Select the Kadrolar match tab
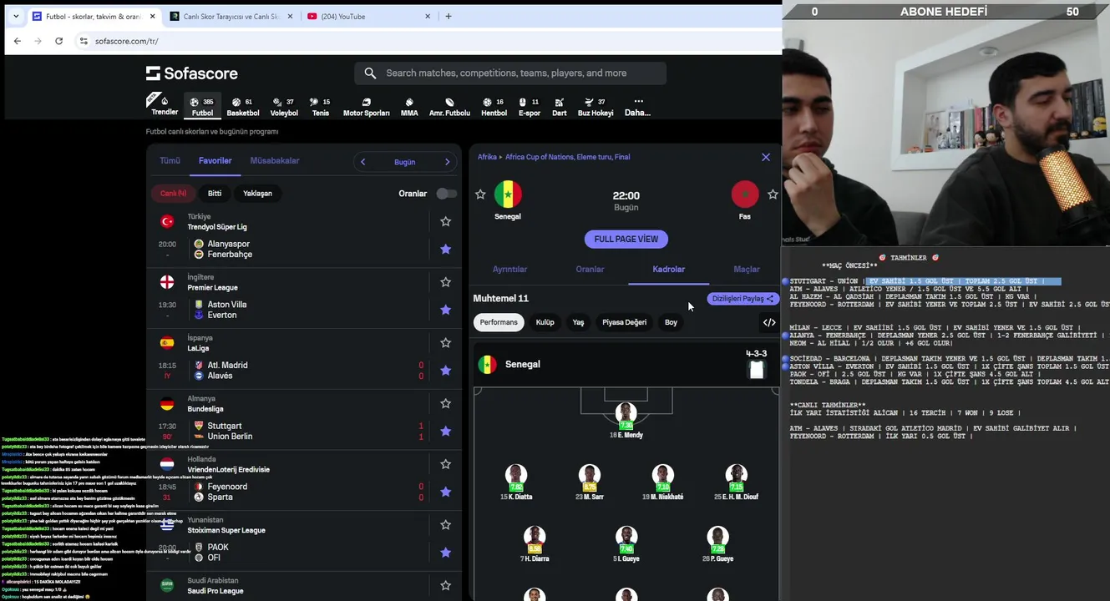 coord(668,270)
